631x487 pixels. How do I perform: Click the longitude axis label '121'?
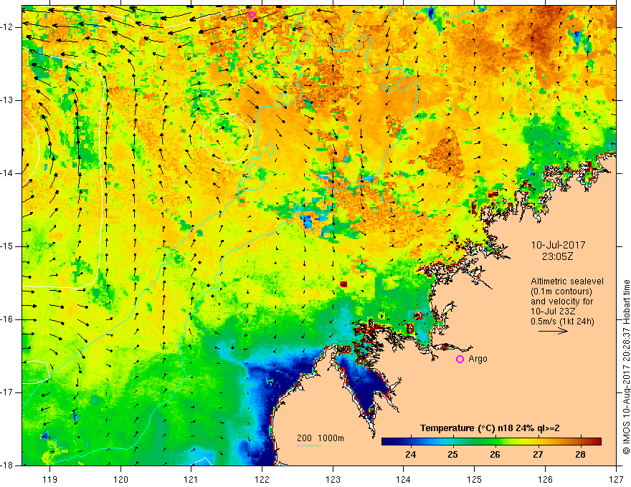click(x=191, y=479)
